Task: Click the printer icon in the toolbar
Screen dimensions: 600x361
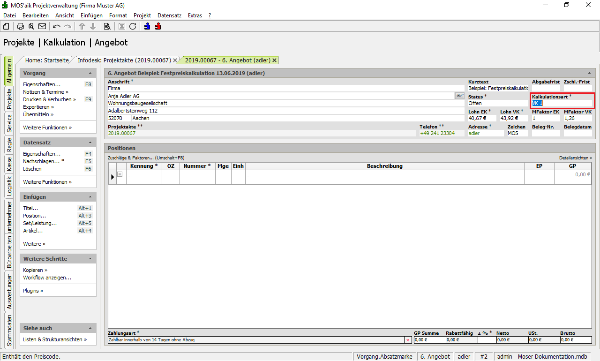Action: click(21, 26)
